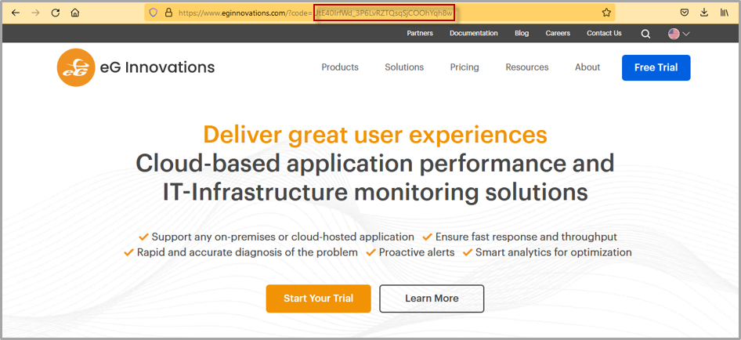Open the Pocket save icon
The image size is (741, 340).
click(x=685, y=13)
